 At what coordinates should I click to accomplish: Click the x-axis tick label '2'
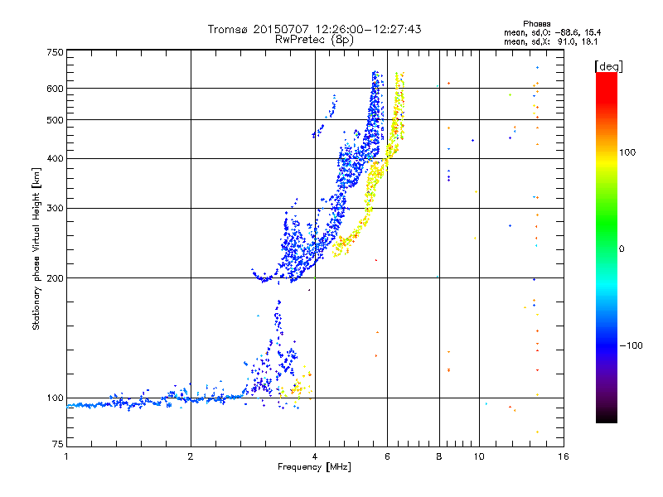click(x=191, y=456)
